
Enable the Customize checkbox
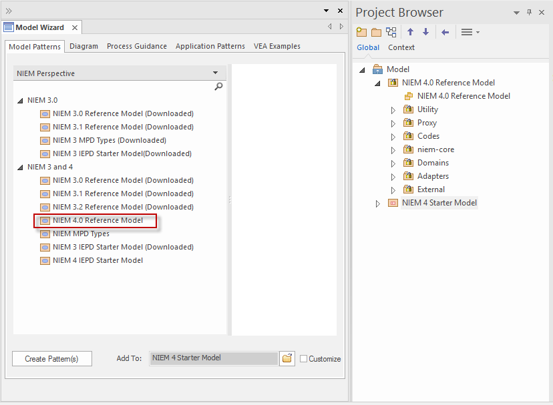coord(304,359)
